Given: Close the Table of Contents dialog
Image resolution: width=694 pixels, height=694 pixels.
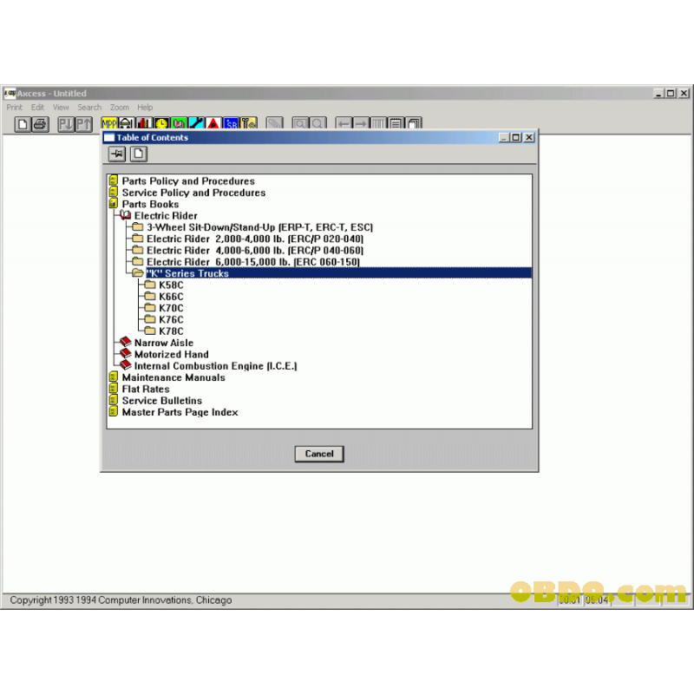Looking at the screenshot, I should click(529, 137).
